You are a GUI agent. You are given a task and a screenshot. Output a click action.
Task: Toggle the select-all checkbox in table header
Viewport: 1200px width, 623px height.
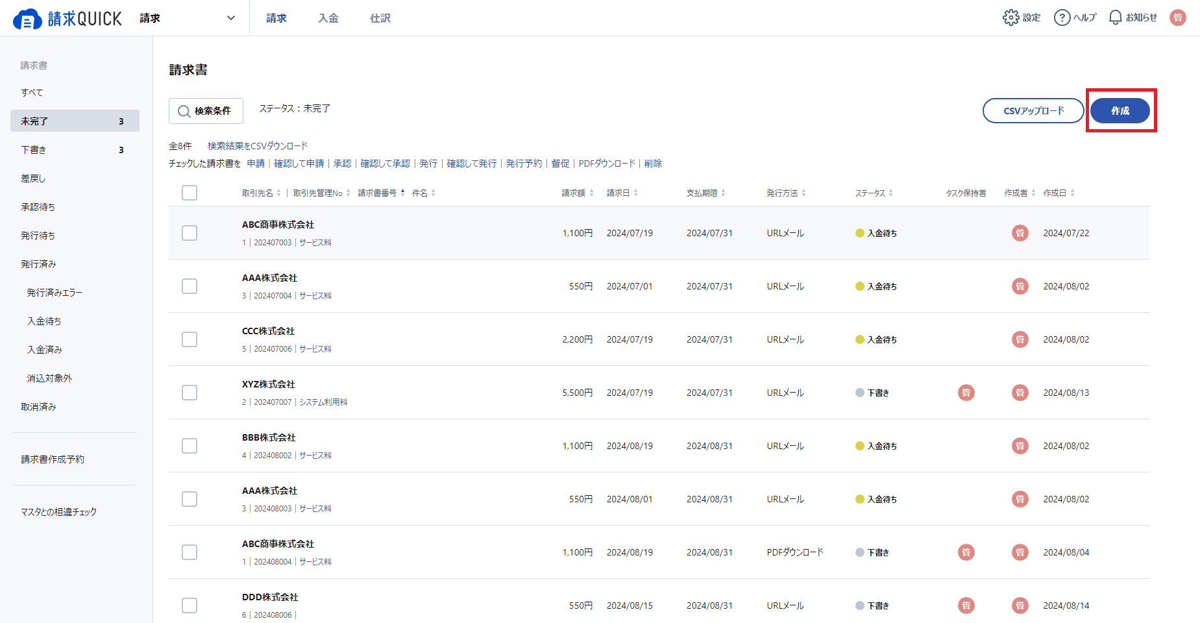(x=190, y=193)
